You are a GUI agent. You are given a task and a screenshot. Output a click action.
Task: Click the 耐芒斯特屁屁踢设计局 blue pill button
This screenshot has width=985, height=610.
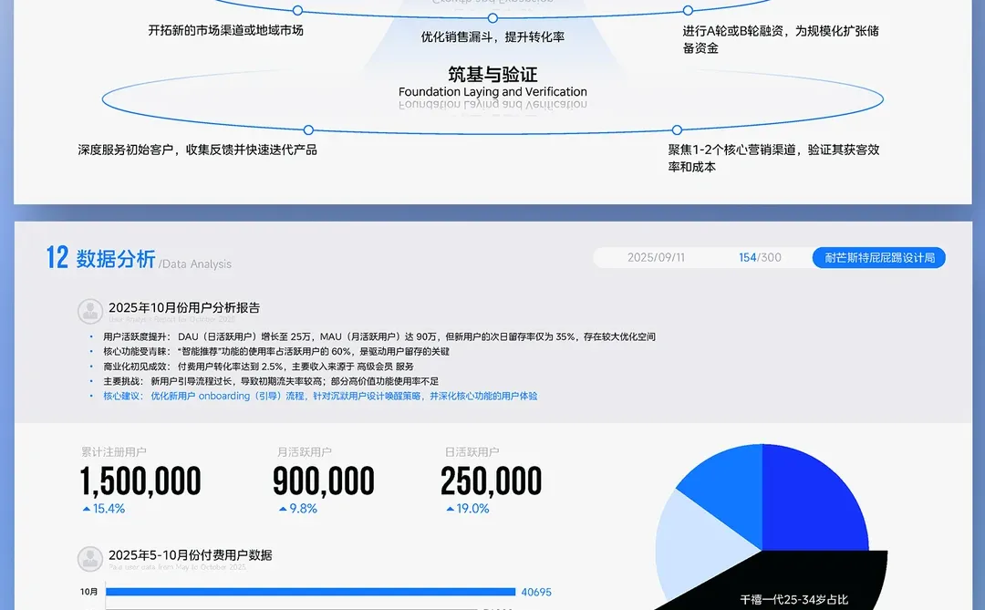[x=879, y=257]
